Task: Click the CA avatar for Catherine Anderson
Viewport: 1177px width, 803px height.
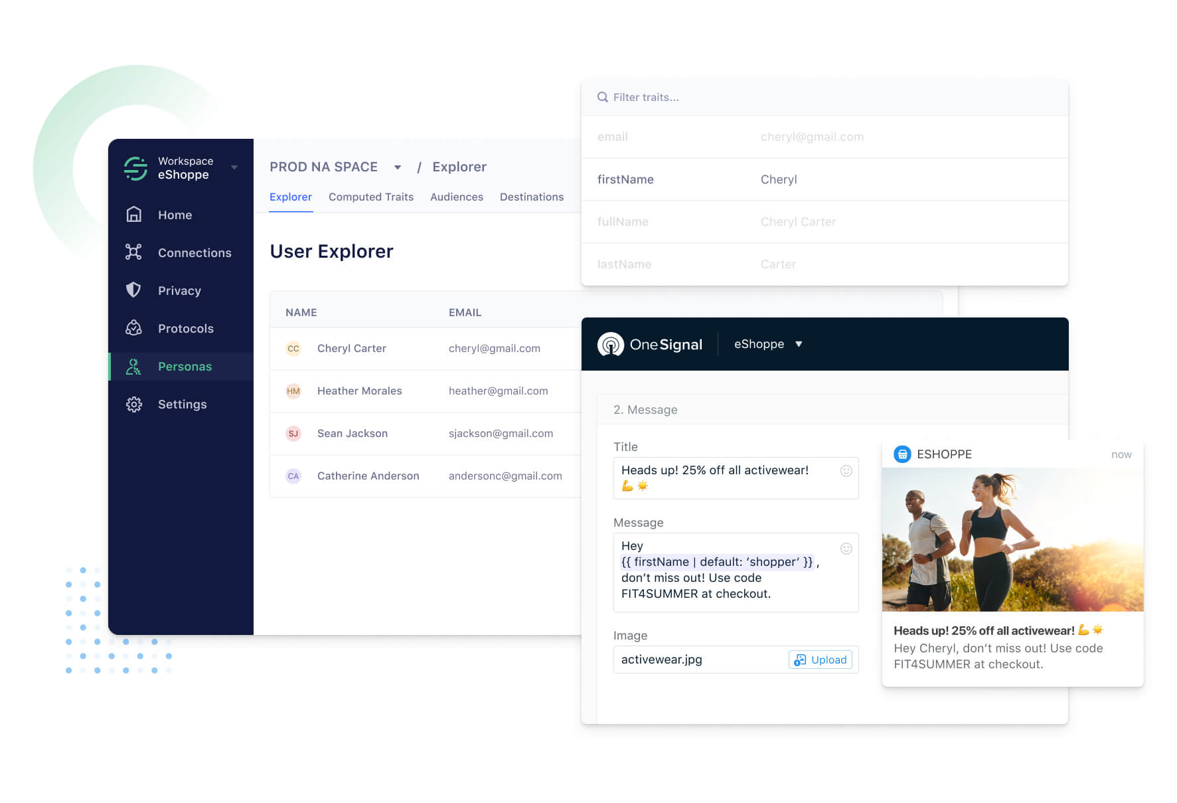Action: pyautogui.click(x=293, y=476)
